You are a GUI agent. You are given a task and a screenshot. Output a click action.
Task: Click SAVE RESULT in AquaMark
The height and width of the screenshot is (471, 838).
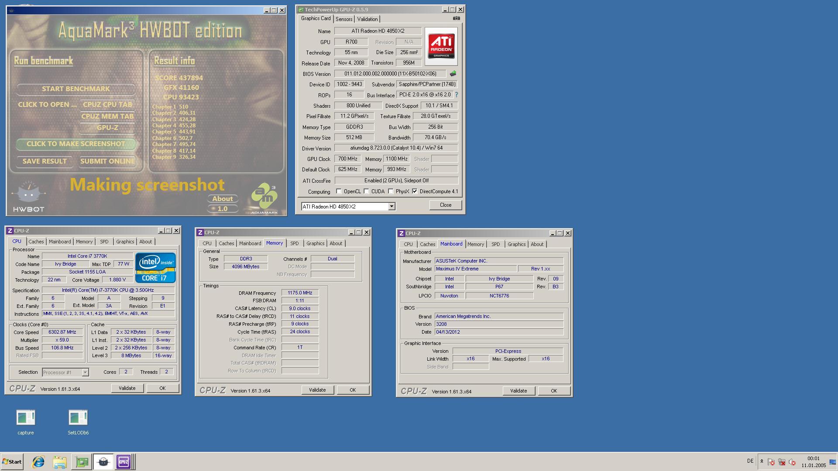coord(45,161)
